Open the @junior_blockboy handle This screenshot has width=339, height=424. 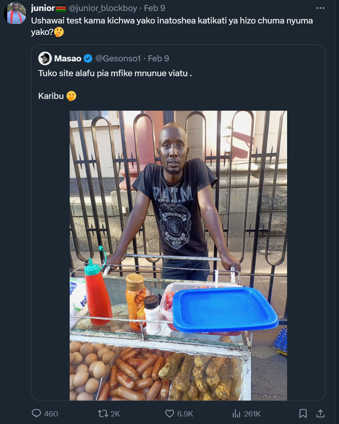tap(103, 8)
